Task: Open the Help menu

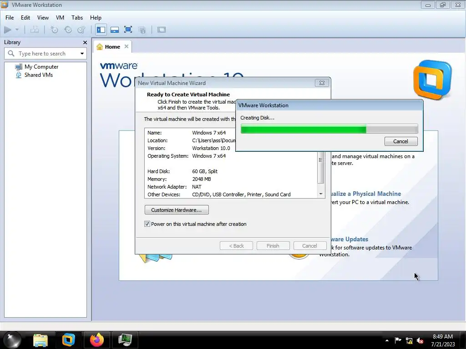Action: [x=96, y=18]
